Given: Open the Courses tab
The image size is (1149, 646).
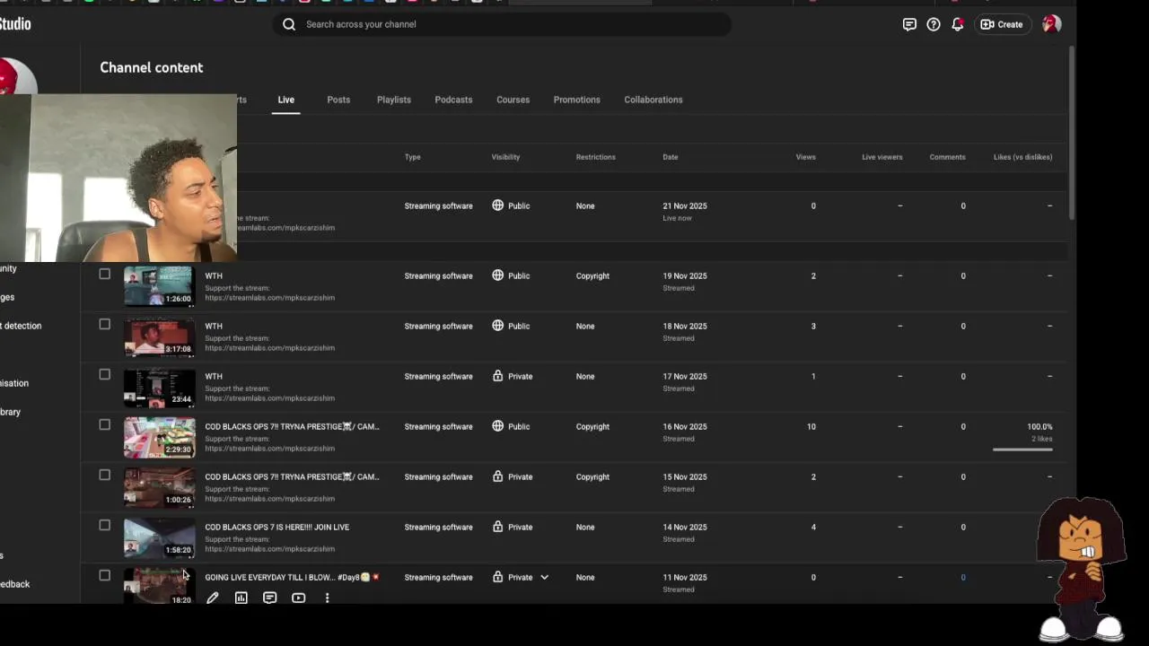Looking at the screenshot, I should point(513,100).
